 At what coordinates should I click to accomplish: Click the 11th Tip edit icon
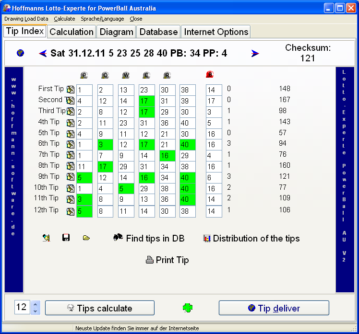coord(71,199)
